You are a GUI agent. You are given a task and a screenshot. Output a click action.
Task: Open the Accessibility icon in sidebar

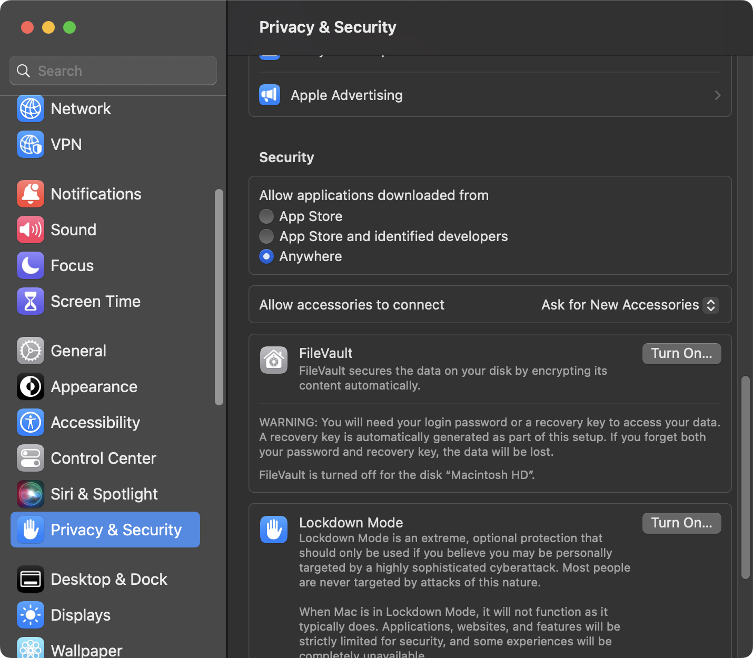31,423
